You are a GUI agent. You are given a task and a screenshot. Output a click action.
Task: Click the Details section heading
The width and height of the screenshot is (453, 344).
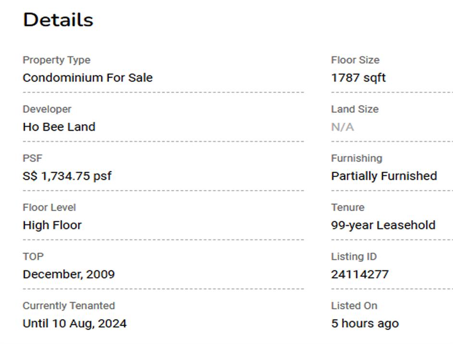click(x=58, y=20)
